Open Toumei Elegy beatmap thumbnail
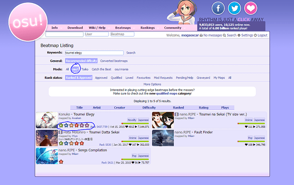Viewport: 294px width, 185px height. (47, 120)
